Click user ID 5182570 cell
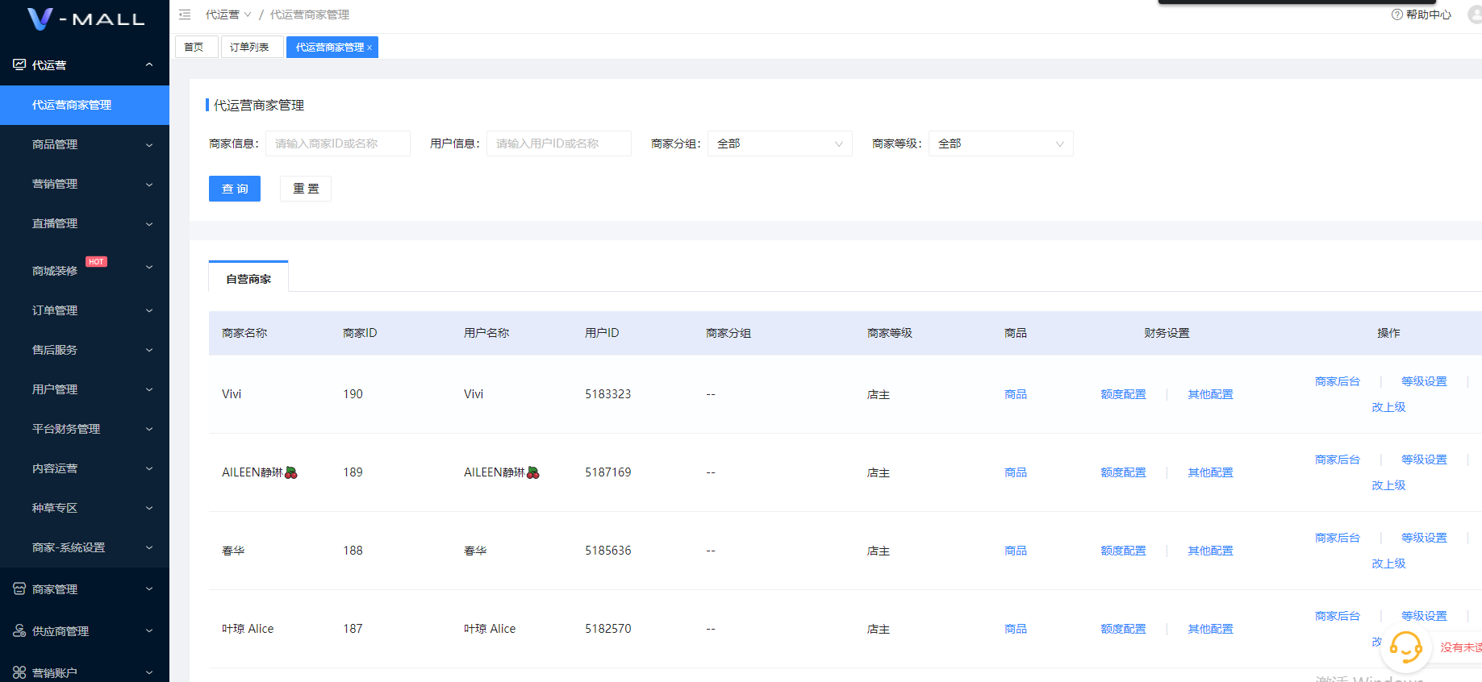 [608, 629]
